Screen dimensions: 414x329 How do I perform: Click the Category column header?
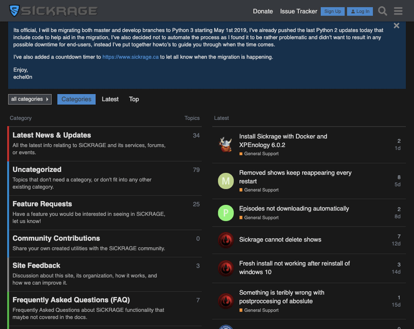pyautogui.click(x=21, y=118)
